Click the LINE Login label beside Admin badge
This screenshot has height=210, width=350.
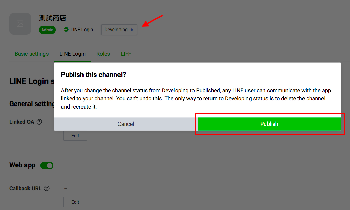[x=82, y=30]
